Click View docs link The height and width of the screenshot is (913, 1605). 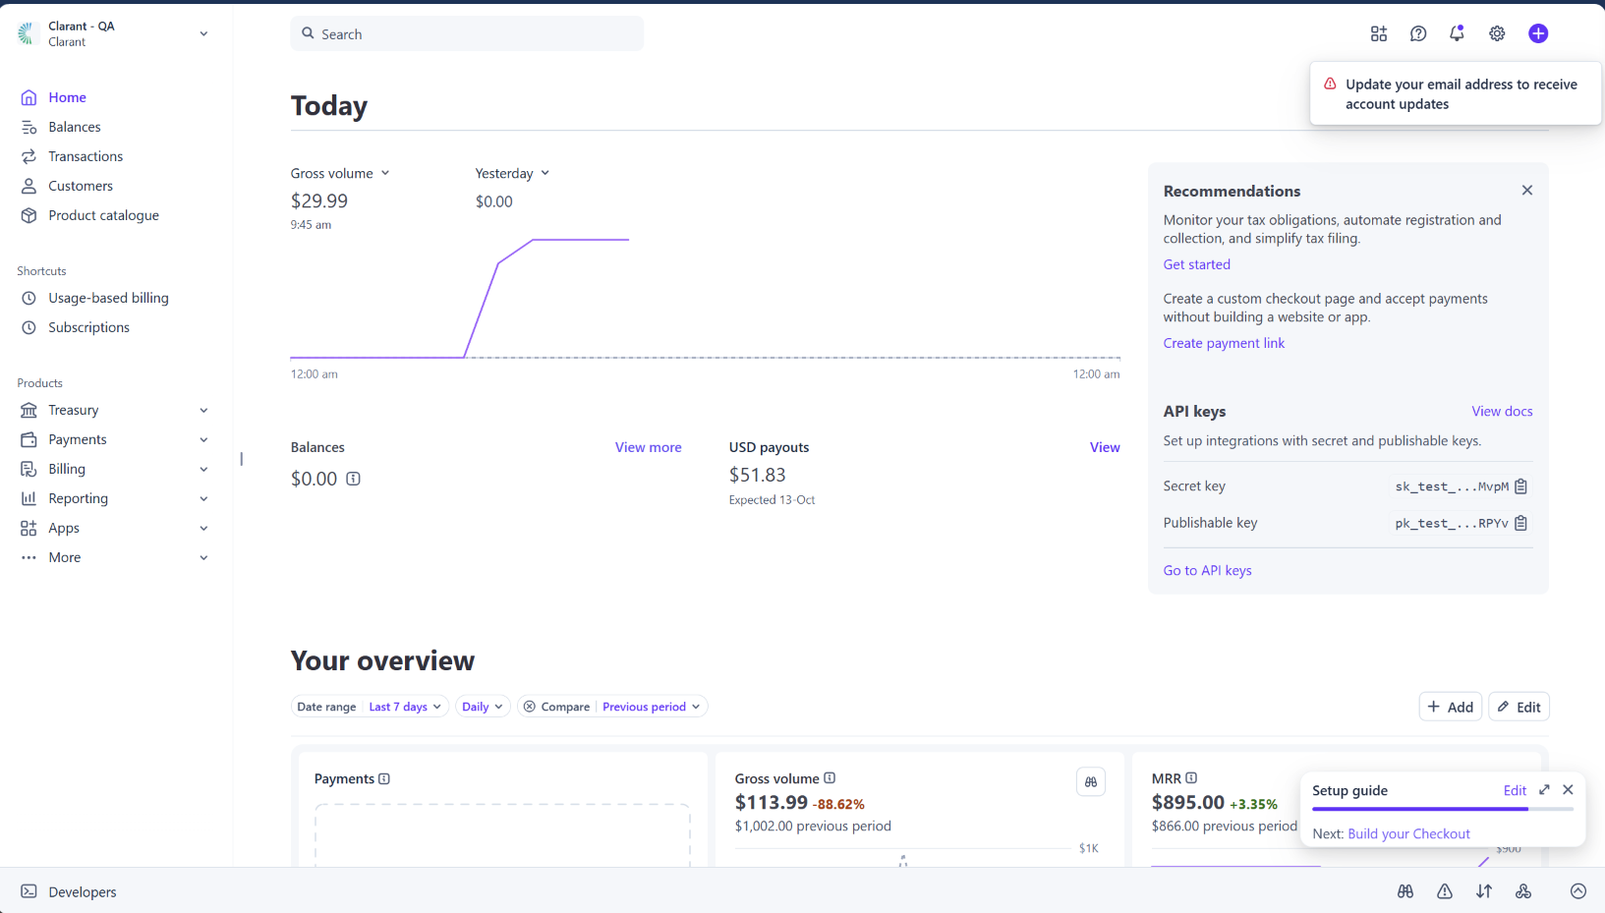(x=1502, y=411)
